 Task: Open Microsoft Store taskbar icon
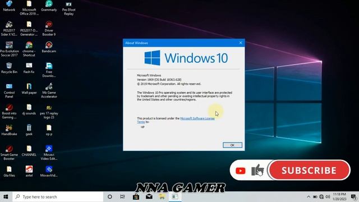(136, 197)
